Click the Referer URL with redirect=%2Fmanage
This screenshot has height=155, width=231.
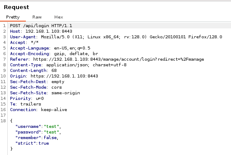pyautogui.click(x=119, y=59)
